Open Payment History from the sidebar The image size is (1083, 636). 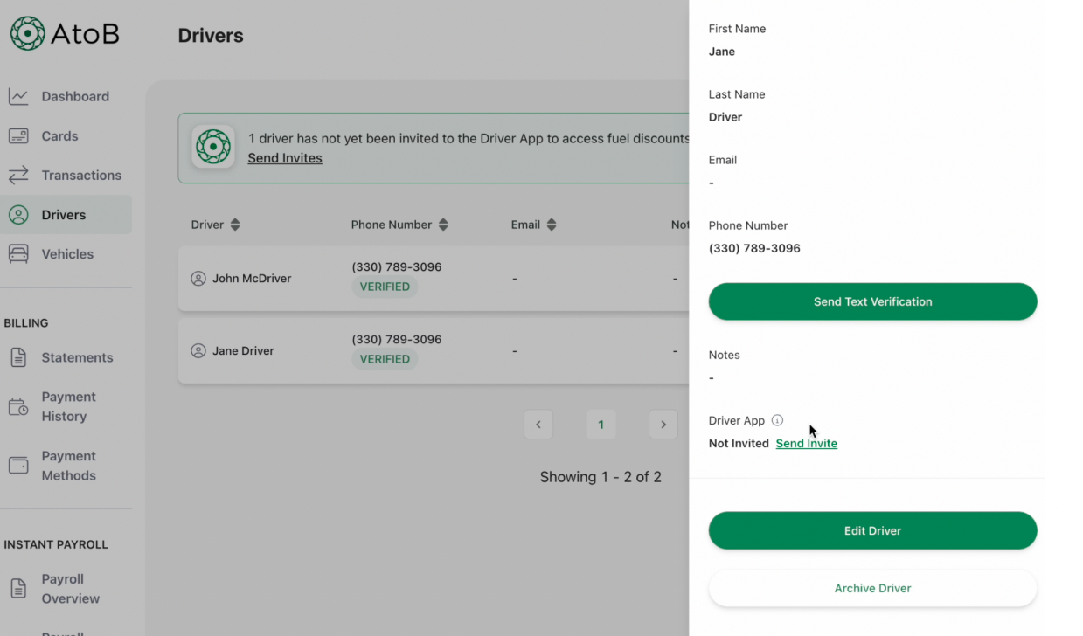(x=68, y=406)
